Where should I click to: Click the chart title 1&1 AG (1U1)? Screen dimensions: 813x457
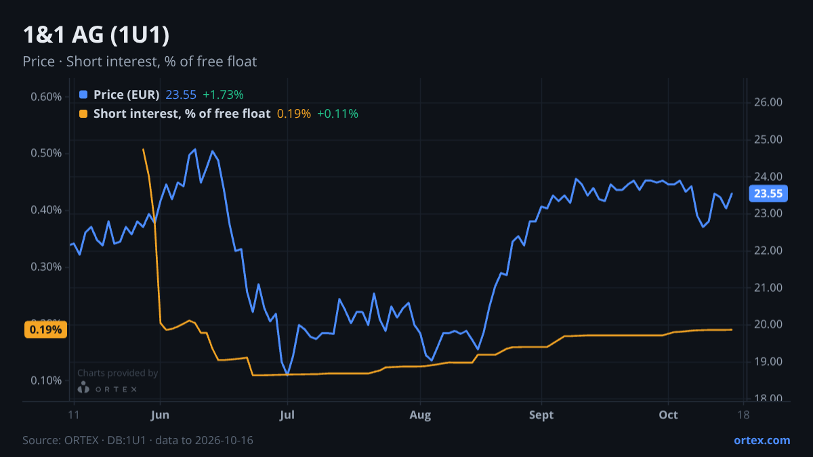pos(96,35)
